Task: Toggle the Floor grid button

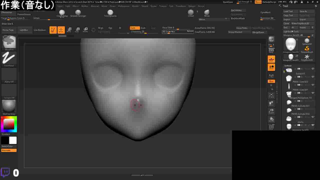Action: [x=271, y=59]
